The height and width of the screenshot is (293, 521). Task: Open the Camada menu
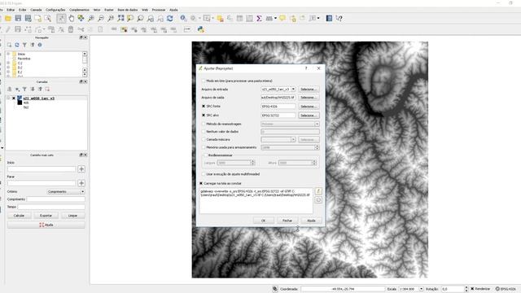point(36,10)
